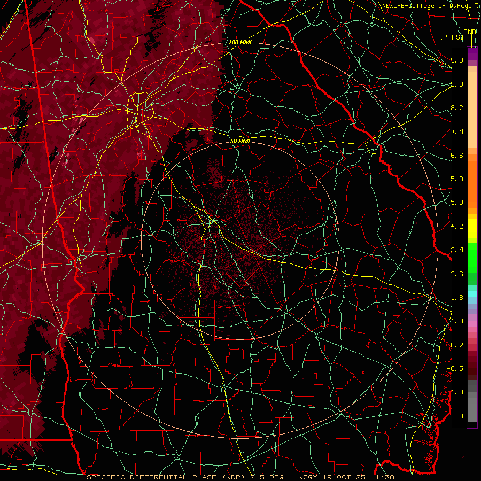Click the -1.3 value on color scale
Screen dimensions: 481x481
(x=455, y=392)
